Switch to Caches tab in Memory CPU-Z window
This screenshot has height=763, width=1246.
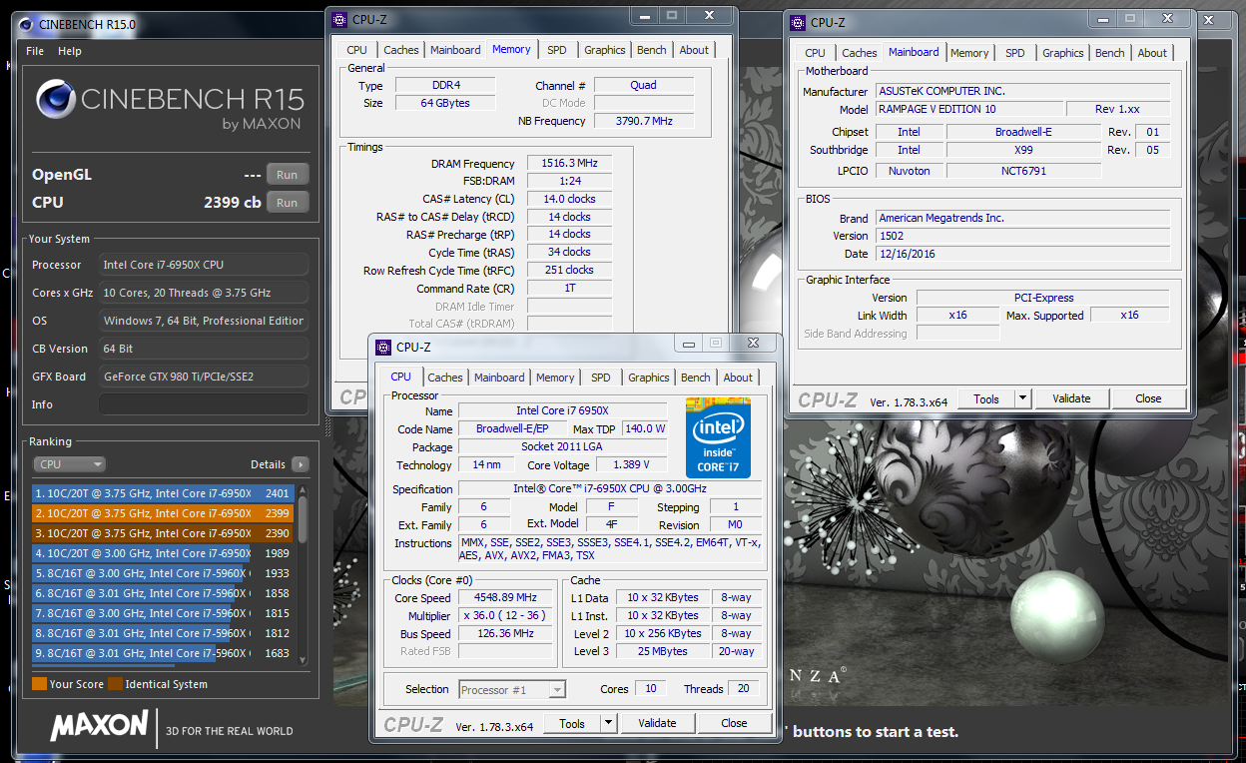pos(401,50)
